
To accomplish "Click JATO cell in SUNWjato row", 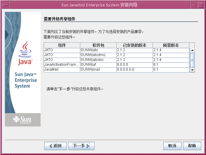I will click(x=62, y=50).
